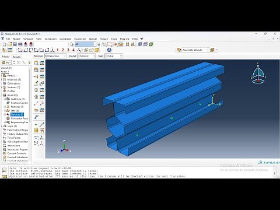
Task: Open the Interaction menu
Action: pos(51,39)
